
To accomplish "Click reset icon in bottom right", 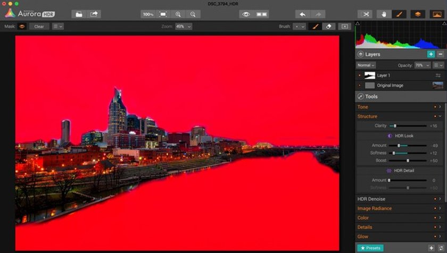I will click(441, 248).
